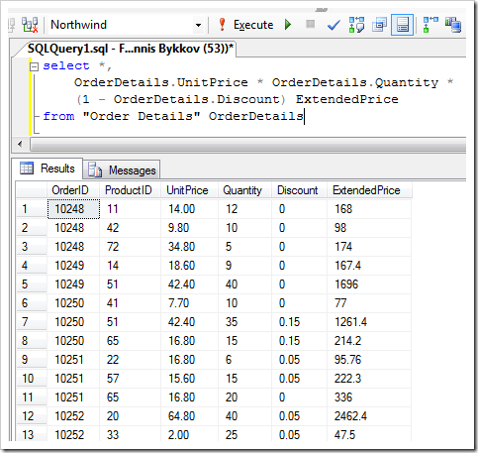This screenshot has width=478, height=453.
Task: Click the ExtendedPrice cell 95.76
Action: click(x=369, y=360)
